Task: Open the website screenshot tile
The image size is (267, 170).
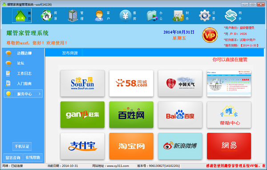Action: [229, 83]
